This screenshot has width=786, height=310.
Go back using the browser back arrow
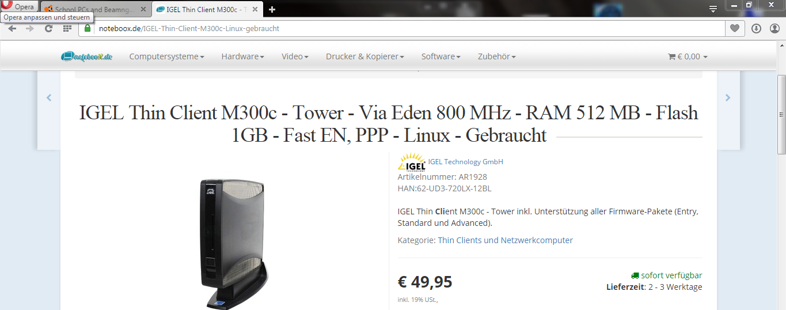coord(13,28)
